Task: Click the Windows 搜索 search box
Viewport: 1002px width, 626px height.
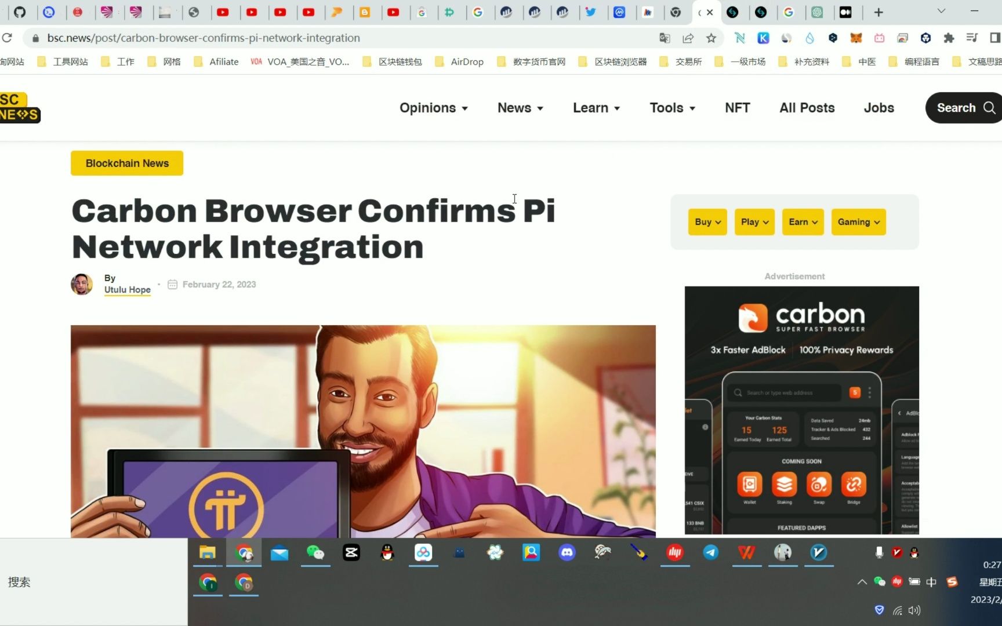Action: pos(94,582)
